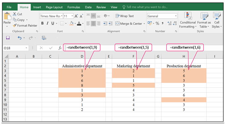Toggle Italic formatting
This screenshot has width=225, height=125.
point(48,23)
